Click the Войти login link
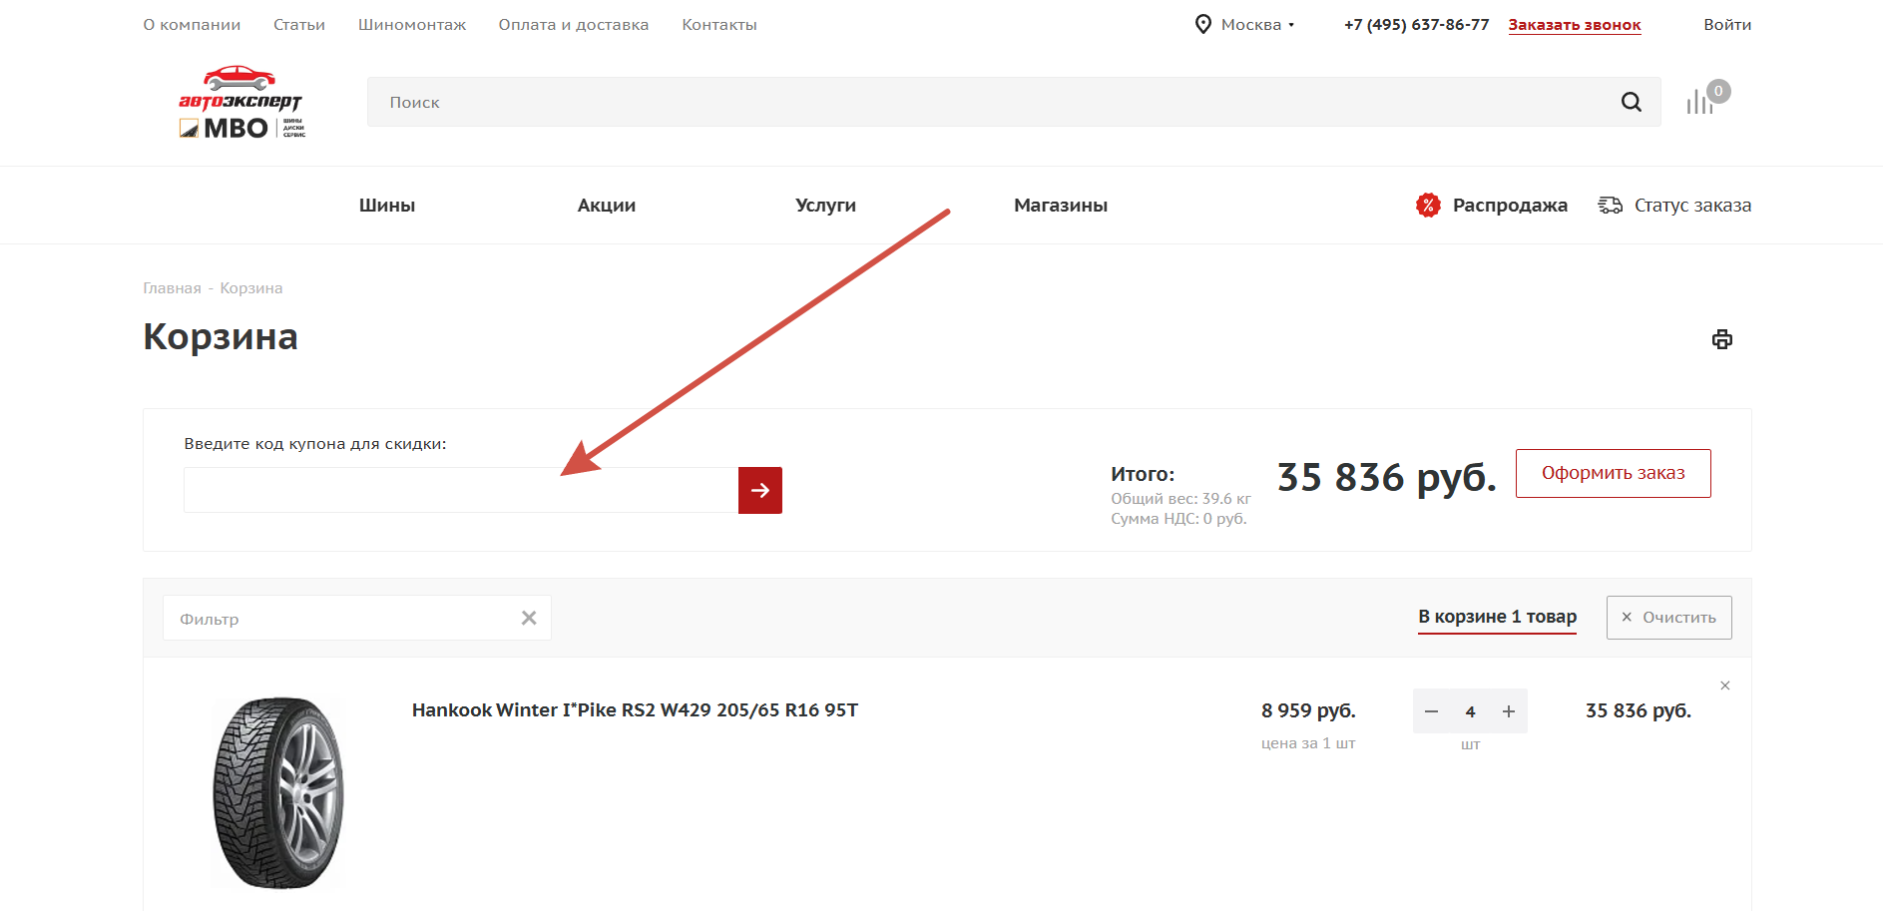 (x=1727, y=25)
